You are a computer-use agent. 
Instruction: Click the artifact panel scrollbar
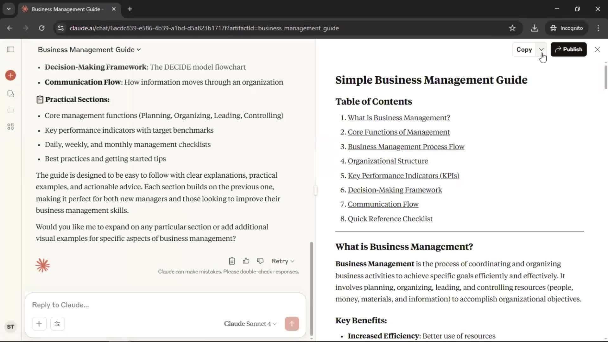pos(605,77)
